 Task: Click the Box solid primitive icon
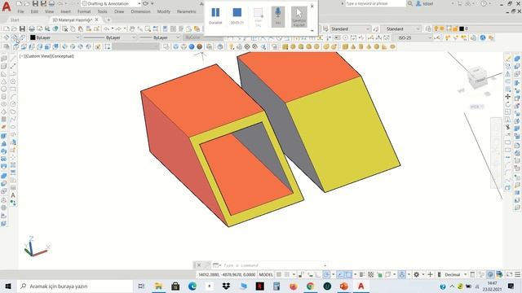[x=345, y=47]
